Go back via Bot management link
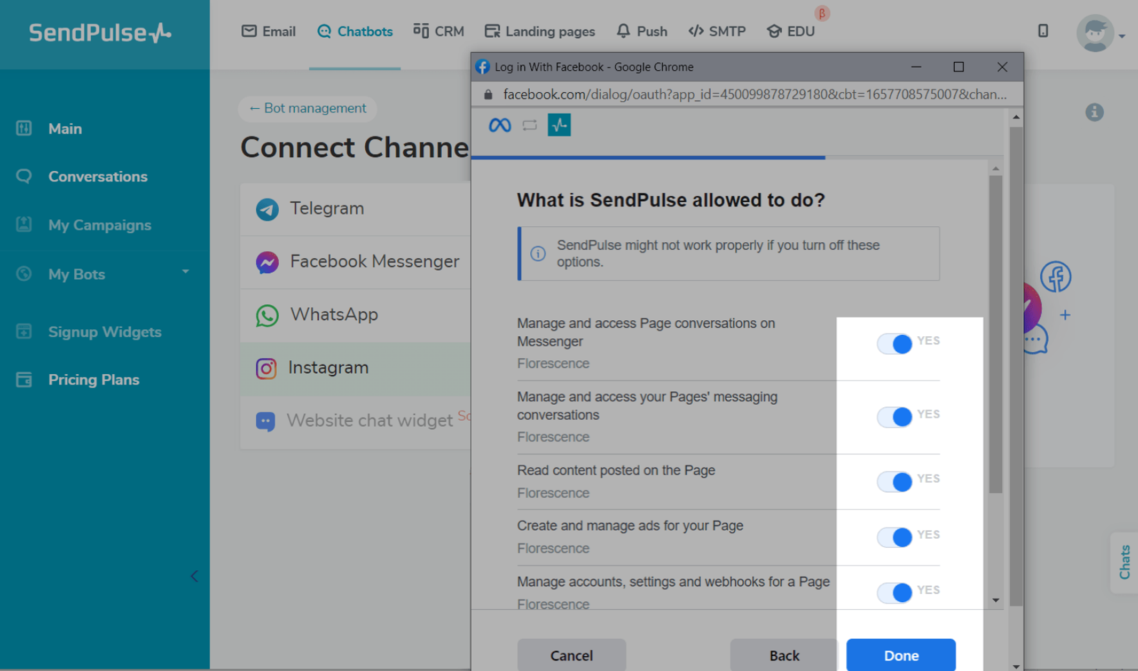The image size is (1138, 671). coord(307,108)
